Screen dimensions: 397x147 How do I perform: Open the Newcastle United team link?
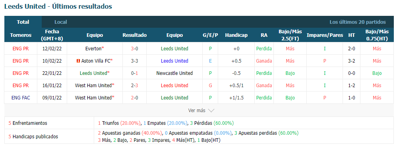(x=174, y=73)
